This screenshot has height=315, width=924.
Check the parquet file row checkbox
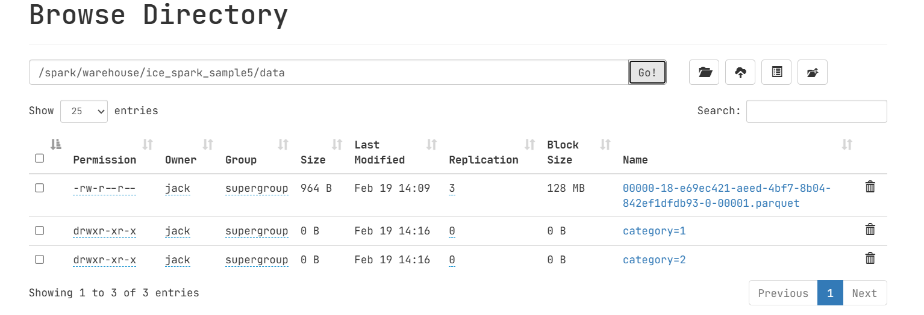[39, 188]
